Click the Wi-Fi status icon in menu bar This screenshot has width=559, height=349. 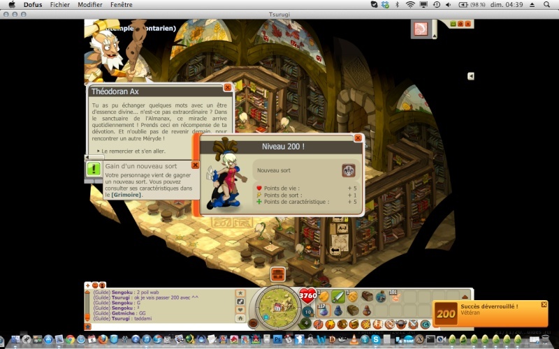(410, 5)
